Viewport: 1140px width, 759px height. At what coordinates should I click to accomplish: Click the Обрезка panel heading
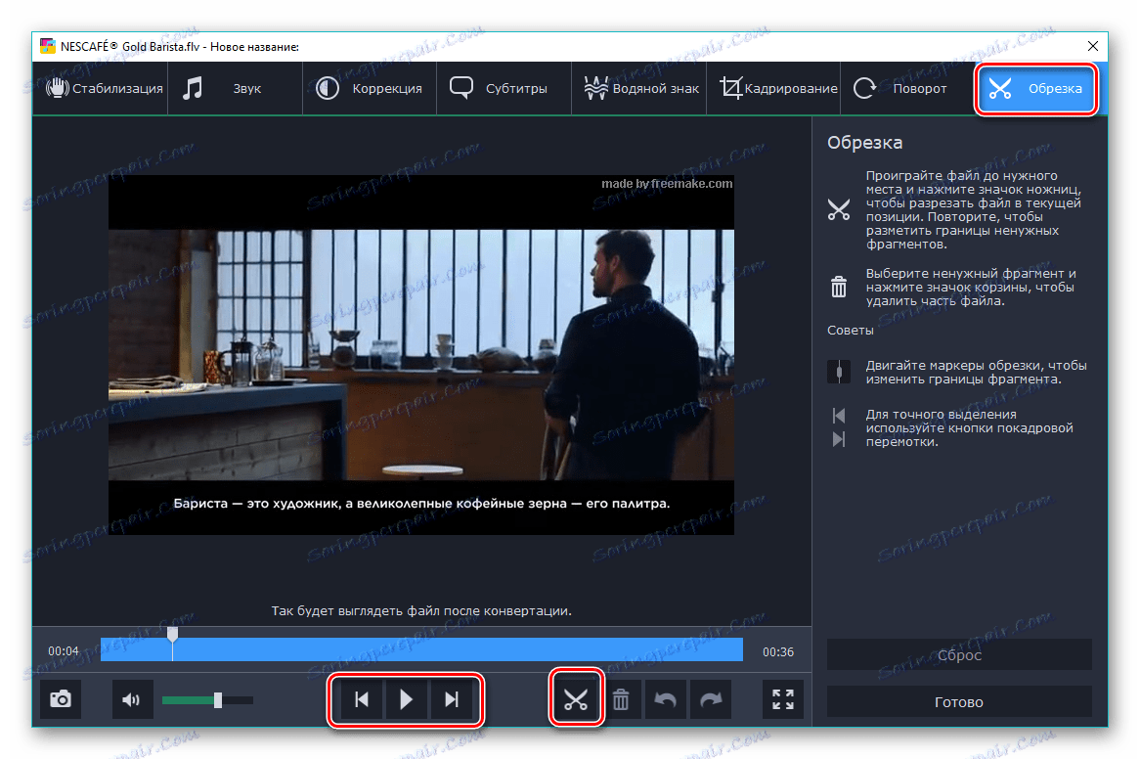tap(864, 143)
